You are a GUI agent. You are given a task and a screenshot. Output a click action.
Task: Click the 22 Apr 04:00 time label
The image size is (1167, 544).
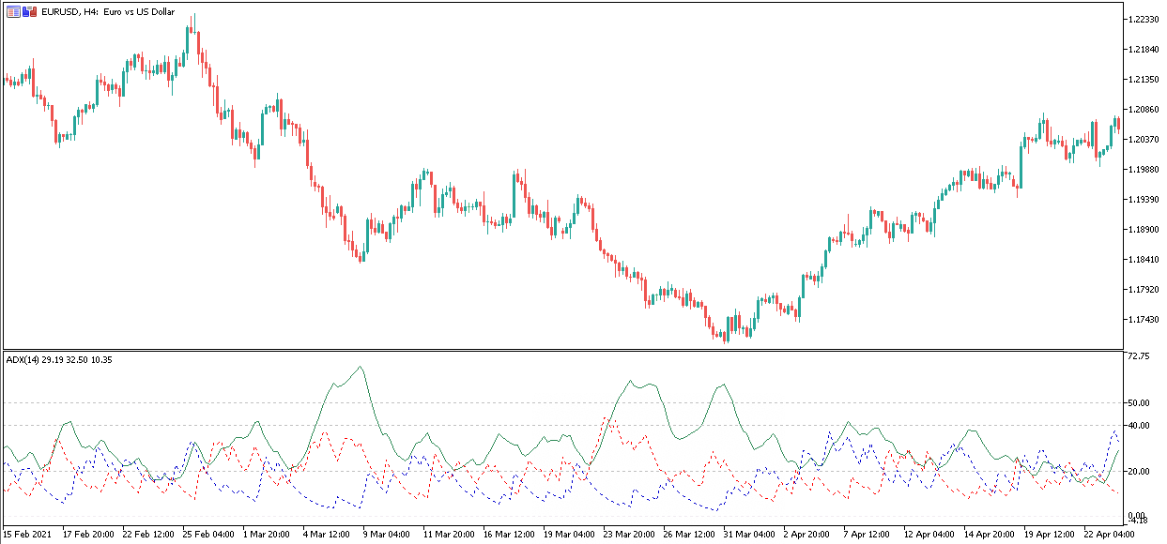tap(1110, 534)
